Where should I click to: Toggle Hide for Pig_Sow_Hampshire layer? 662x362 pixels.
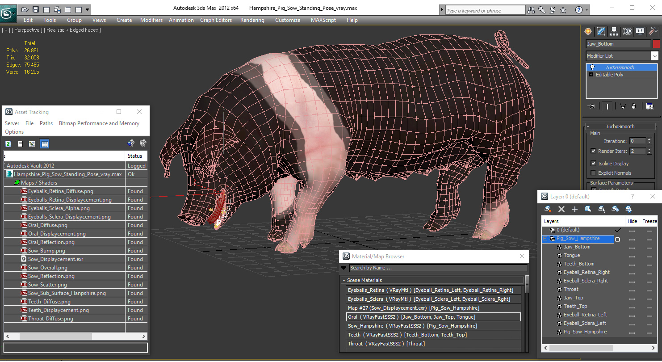pyautogui.click(x=632, y=239)
